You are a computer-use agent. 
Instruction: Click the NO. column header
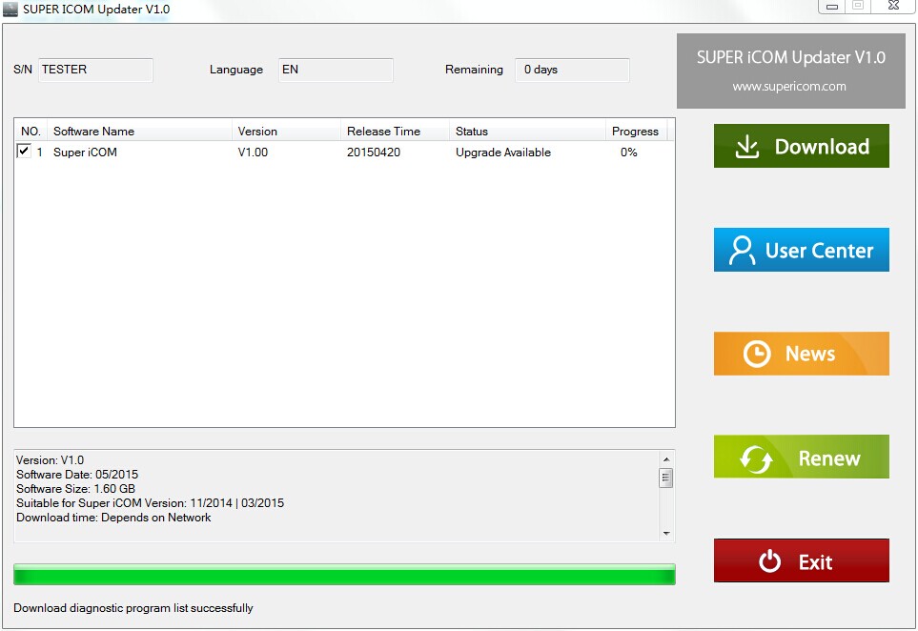tap(31, 132)
